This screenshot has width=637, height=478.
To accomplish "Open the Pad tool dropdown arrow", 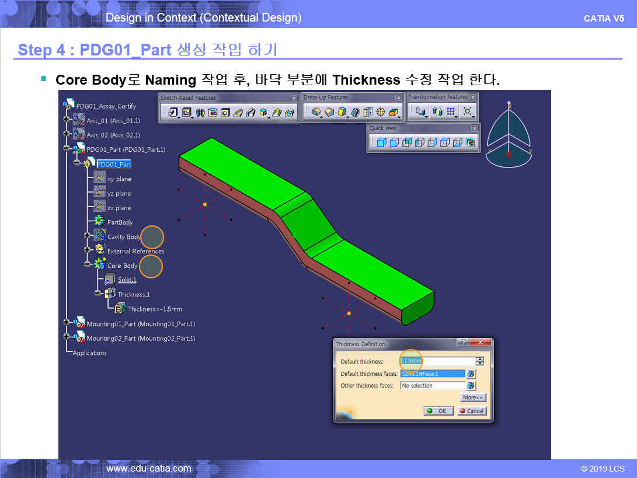I will point(179,116).
